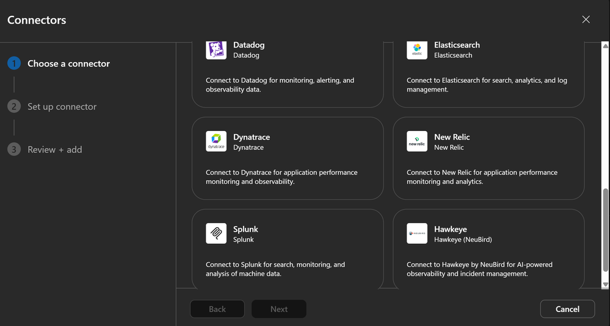Click the Splunk logo icon

click(x=216, y=233)
